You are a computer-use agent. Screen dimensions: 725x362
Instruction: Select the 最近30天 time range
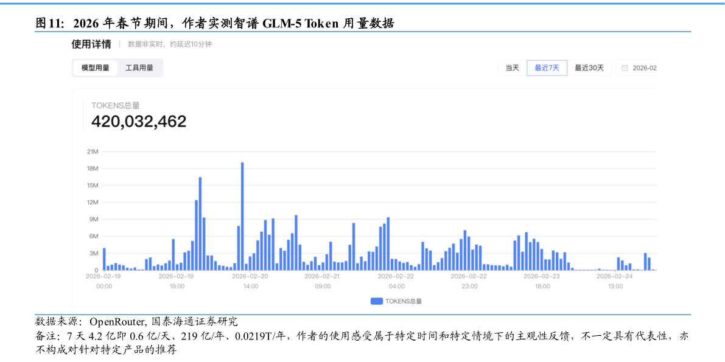(589, 68)
